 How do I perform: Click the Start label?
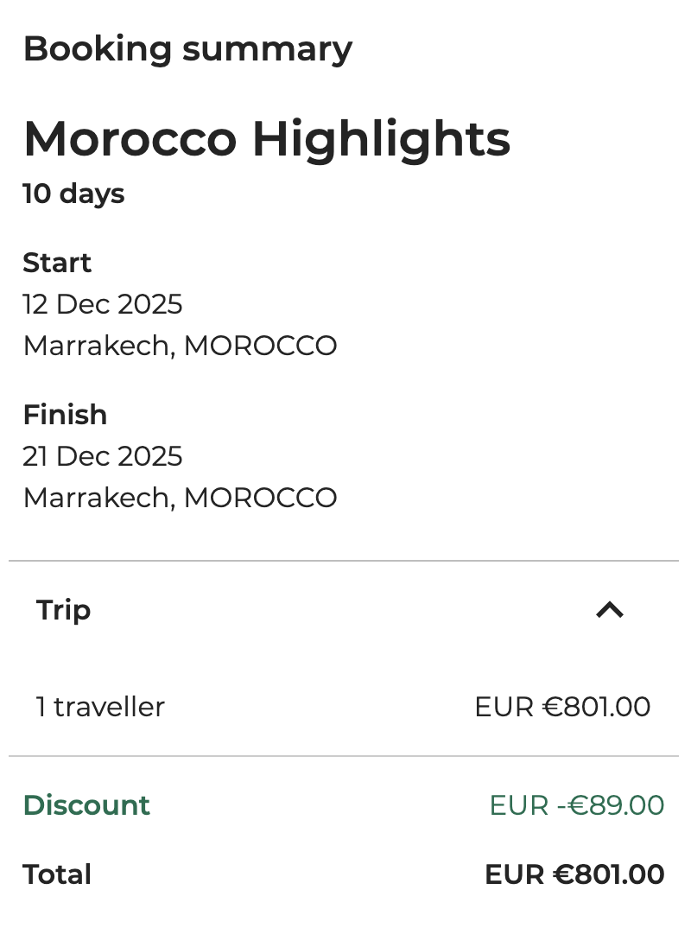point(57,262)
